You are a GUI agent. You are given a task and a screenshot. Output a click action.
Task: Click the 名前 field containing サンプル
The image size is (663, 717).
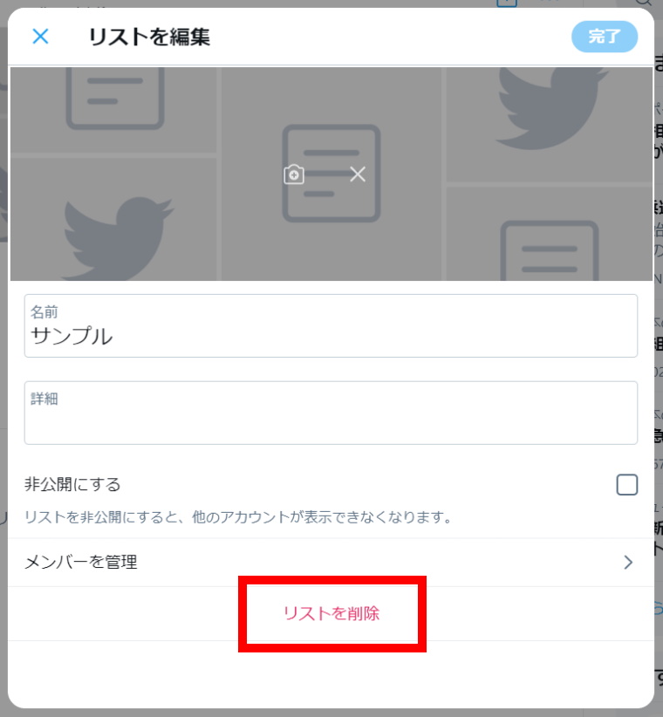point(331,325)
